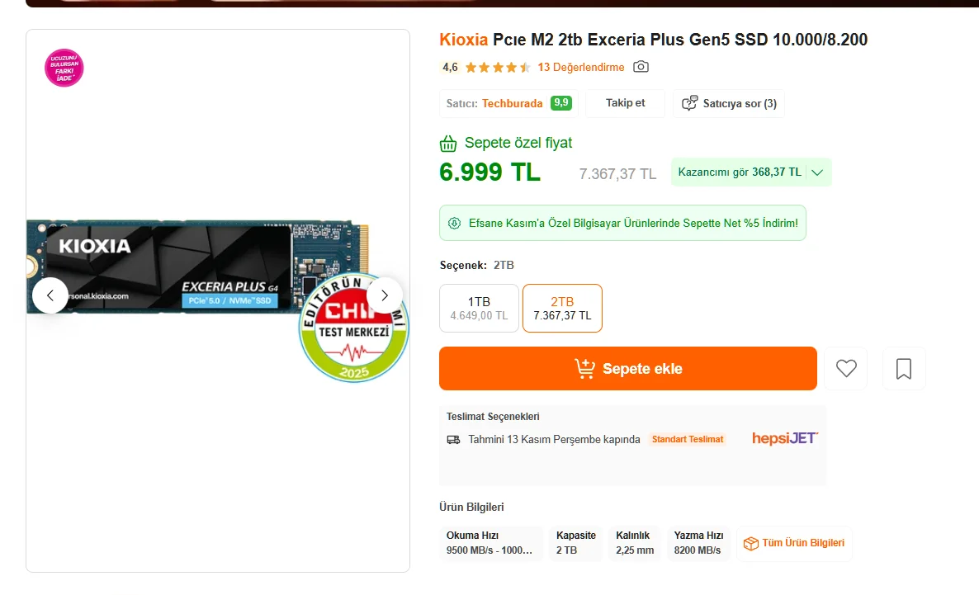The height and width of the screenshot is (595, 979).
Task: Toggle Takip et to follow seller
Action: pyautogui.click(x=625, y=103)
